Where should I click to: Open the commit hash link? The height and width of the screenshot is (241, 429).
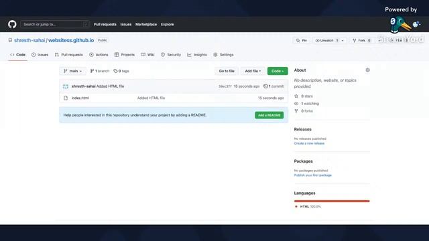pyautogui.click(x=225, y=86)
